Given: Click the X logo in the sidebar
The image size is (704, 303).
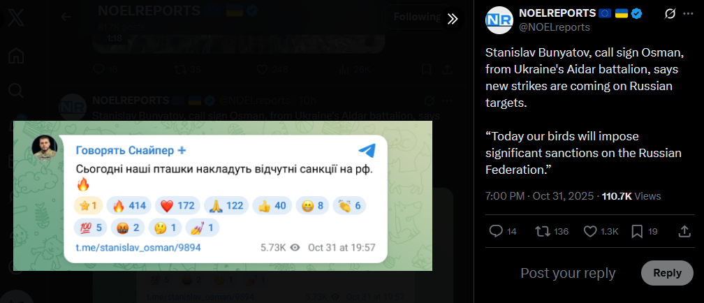Looking at the screenshot, I should click(x=15, y=20).
